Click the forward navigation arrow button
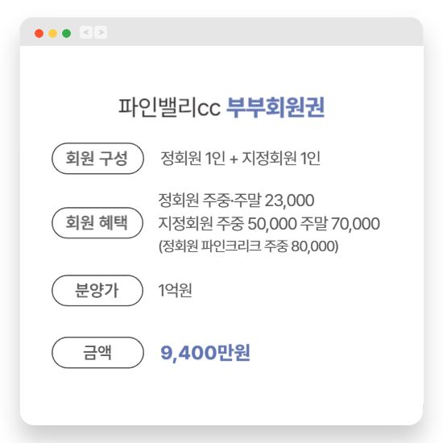 [x=101, y=32]
